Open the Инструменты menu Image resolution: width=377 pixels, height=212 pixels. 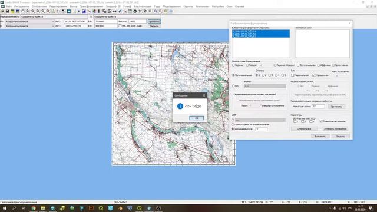22,6
